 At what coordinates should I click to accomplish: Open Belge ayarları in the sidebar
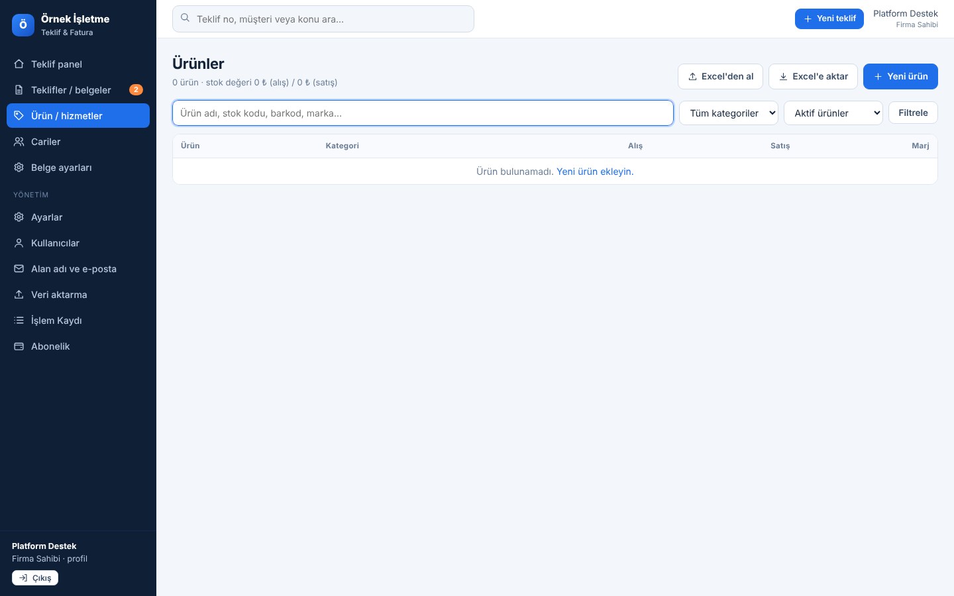(78, 168)
